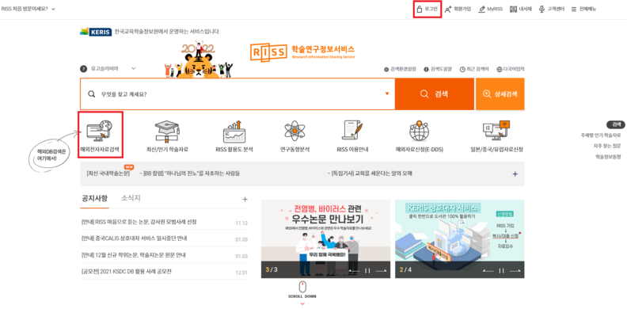Jump to 학술정보동향 section
This screenshot has width=627, height=309.
coord(608,157)
